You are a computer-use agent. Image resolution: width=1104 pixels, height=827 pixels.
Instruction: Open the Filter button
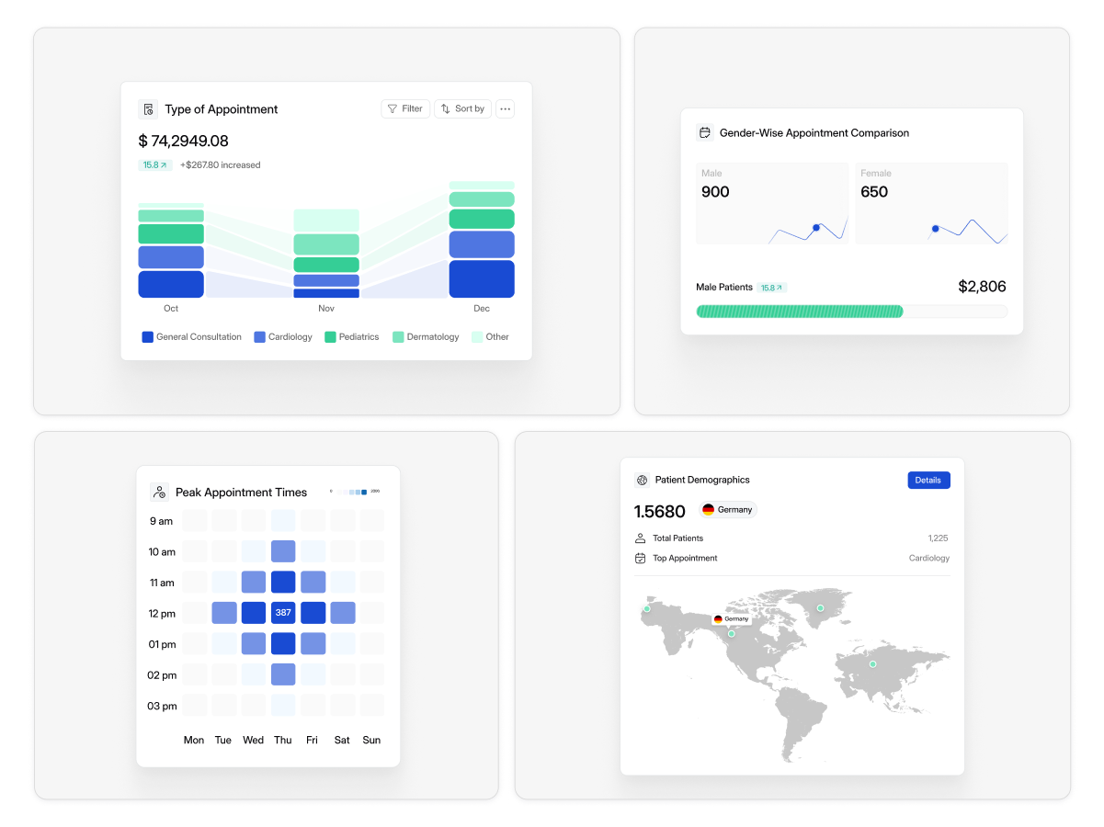[x=405, y=108]
